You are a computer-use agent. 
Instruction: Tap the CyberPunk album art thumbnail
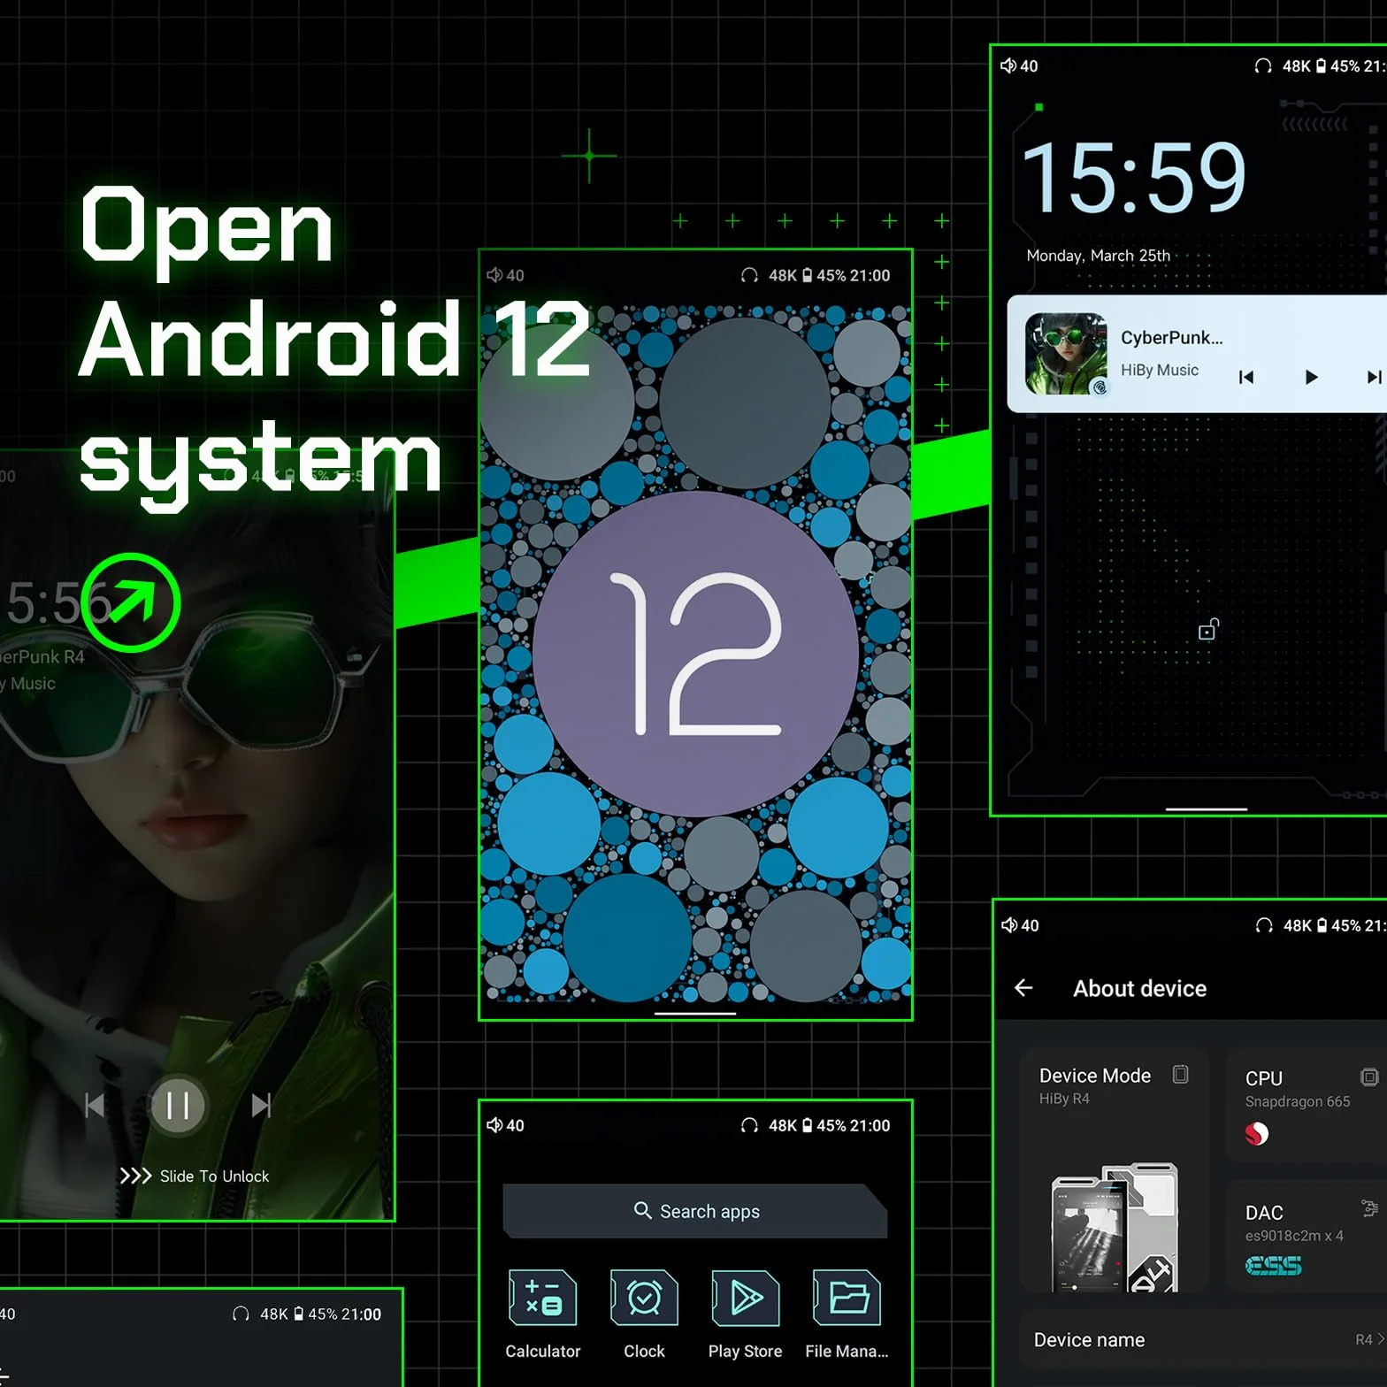point(1066,353)
